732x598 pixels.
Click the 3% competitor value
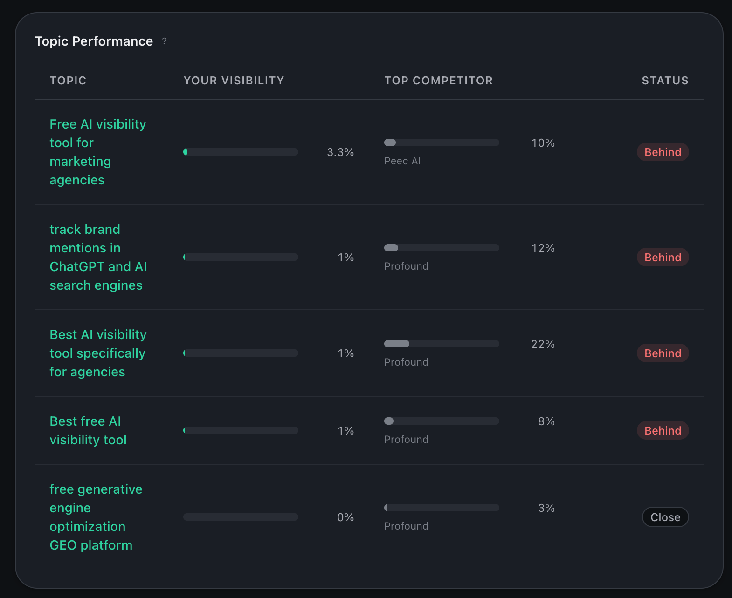coord(546,508)
